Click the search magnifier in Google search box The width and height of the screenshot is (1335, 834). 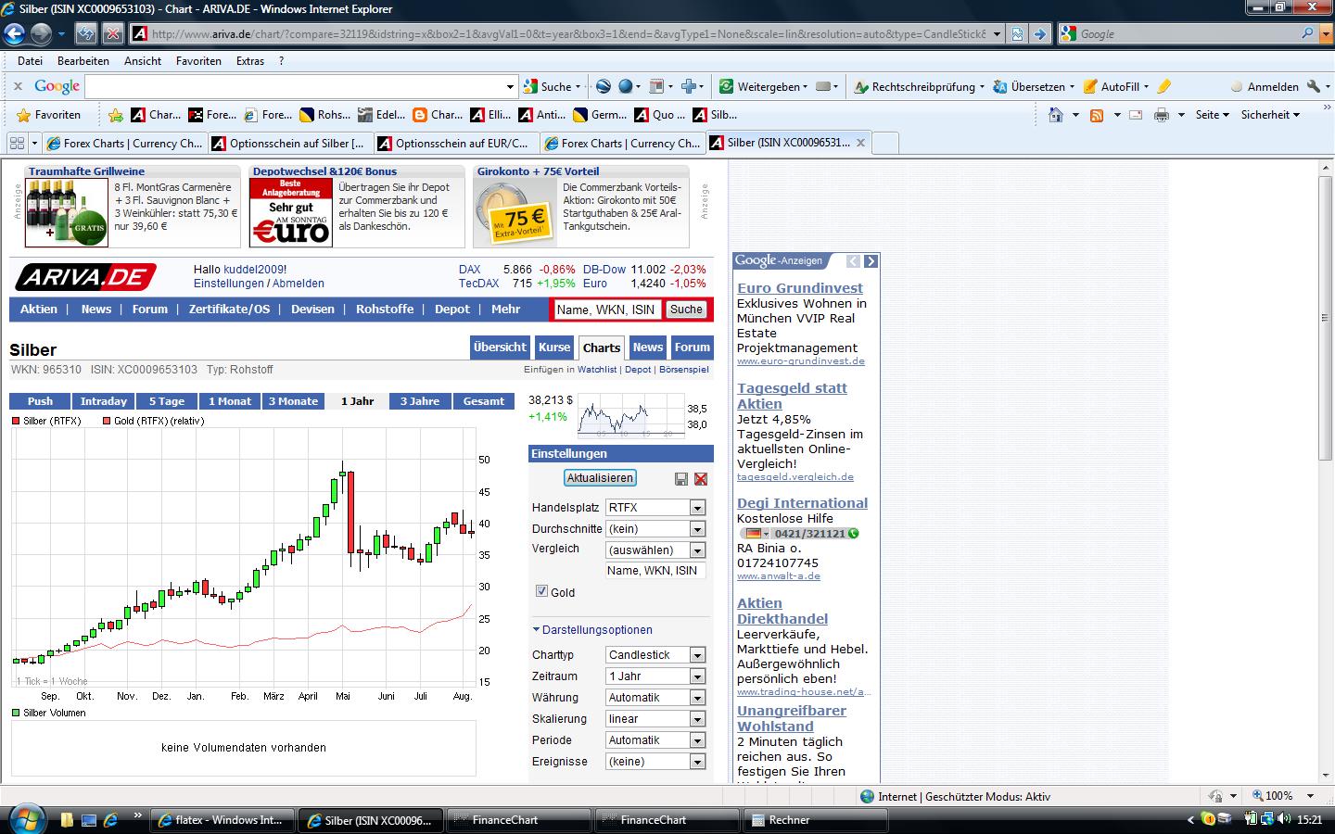click(1308, 33)
